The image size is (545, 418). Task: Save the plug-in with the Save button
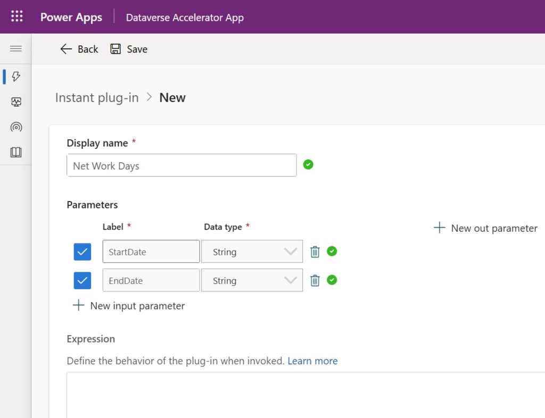coord(129,49)
